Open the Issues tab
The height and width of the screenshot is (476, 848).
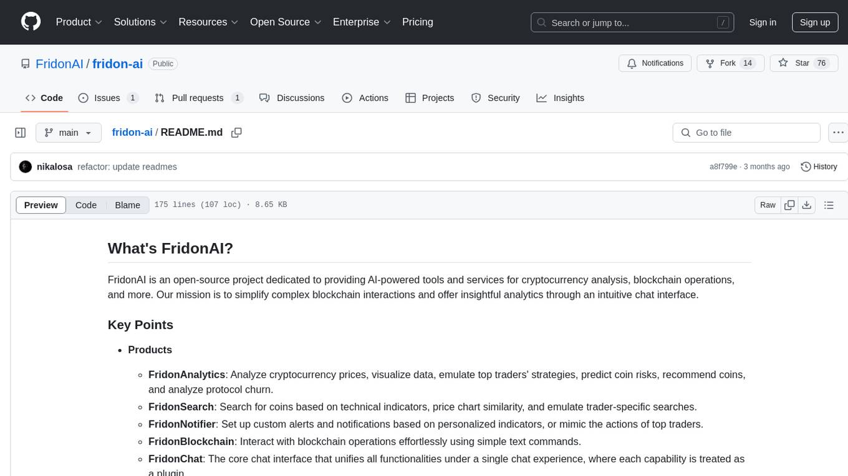[x=108, y=98]
